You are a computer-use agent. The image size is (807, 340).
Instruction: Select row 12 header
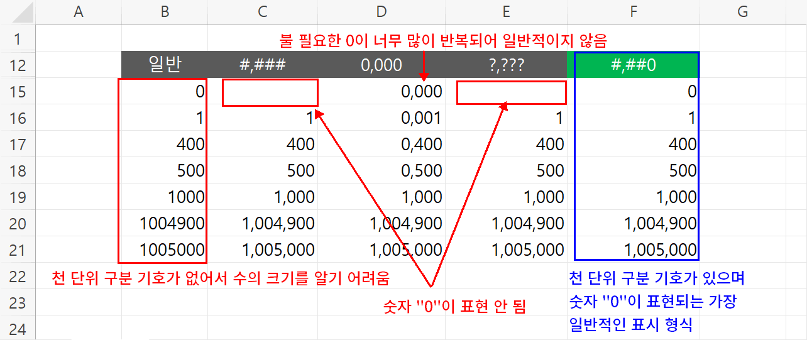[x=18, y=65]
